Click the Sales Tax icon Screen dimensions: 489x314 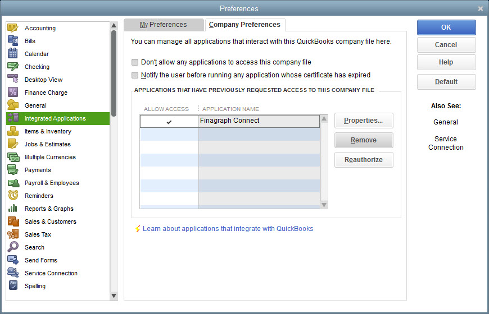(x=13, y=234)
